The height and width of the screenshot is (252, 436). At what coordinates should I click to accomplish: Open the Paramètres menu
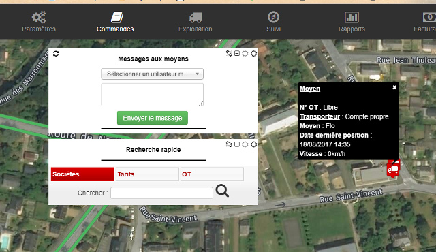tap(39, 21)
